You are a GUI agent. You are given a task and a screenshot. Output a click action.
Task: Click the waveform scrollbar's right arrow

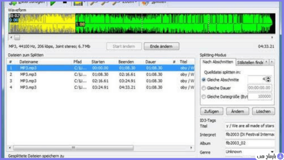[272, 37]
